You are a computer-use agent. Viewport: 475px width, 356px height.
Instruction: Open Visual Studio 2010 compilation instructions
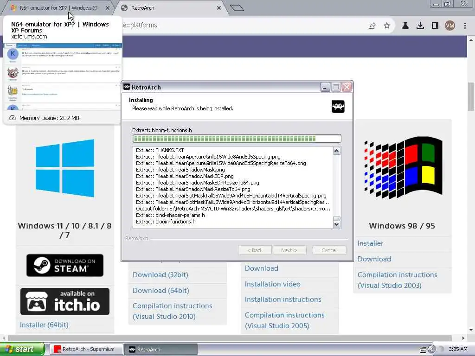[173, 311]
